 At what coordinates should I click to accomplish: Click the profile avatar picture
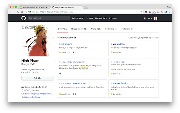[37, 41]
